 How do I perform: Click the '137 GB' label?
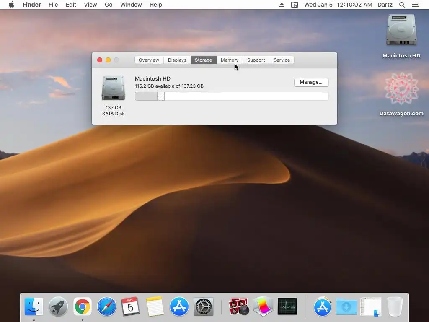click(113, 108)
